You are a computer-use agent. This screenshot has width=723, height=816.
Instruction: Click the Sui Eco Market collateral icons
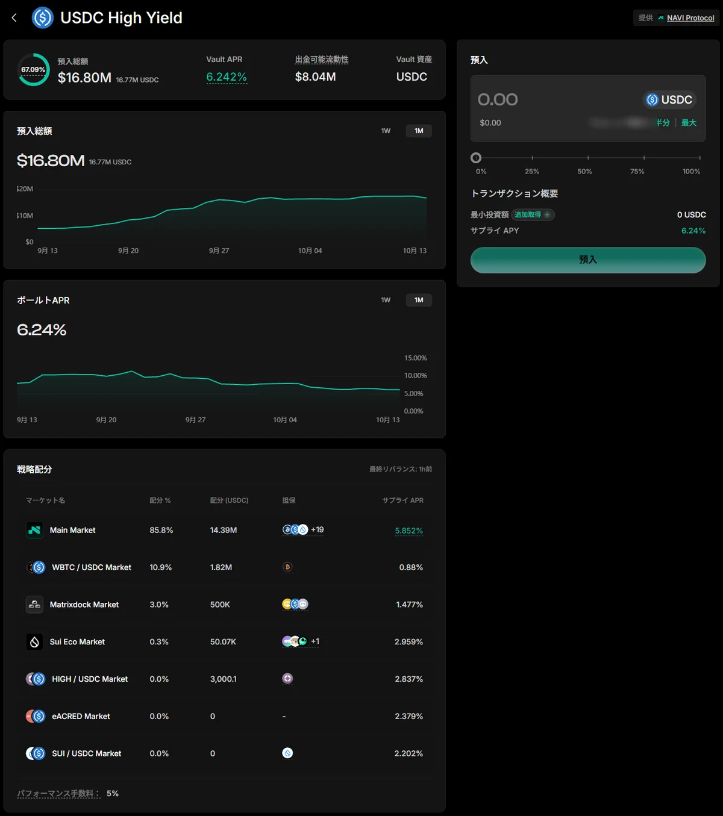tap(295, 641)
